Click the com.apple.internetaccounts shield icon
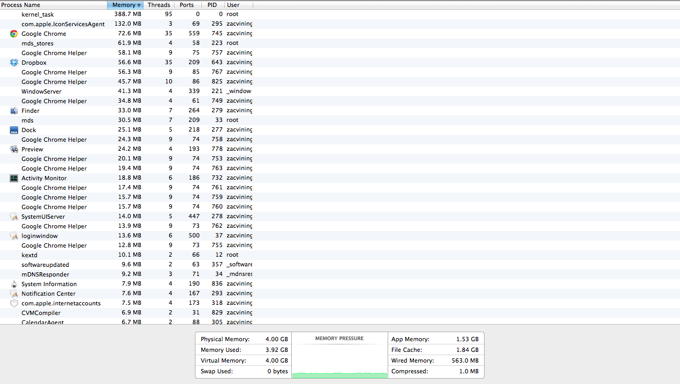Image resolution: width=680 pixels, height=384 pixels. [14, 303]
